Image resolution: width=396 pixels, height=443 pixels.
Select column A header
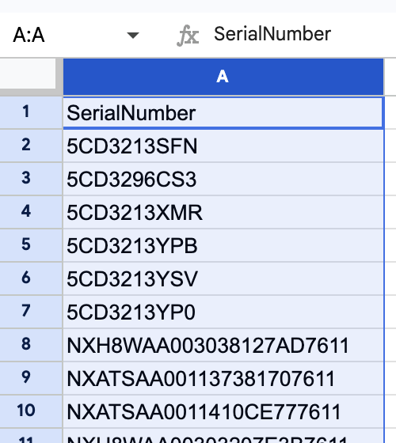click(x=223, y=77)
